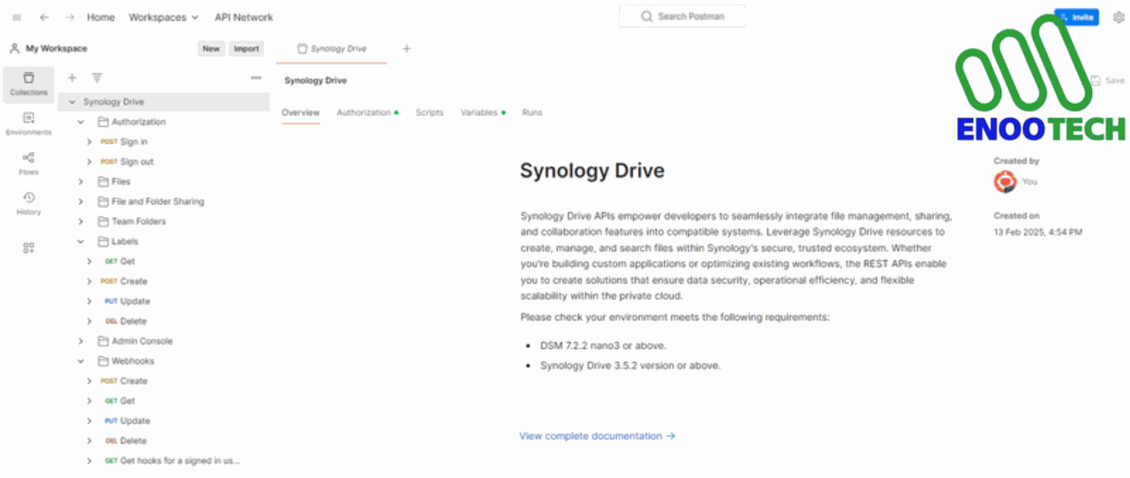Switch to the Variables tab
Viewport: 1130px width, 478px height.
(x=483, y=112)
